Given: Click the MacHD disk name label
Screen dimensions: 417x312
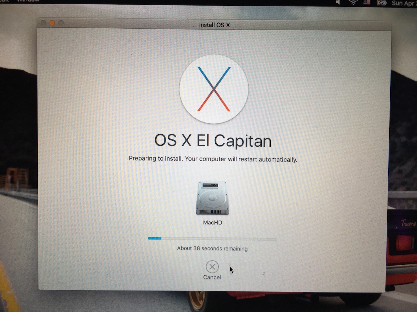Looking at the screenshot, I should (x=212, y=223).
